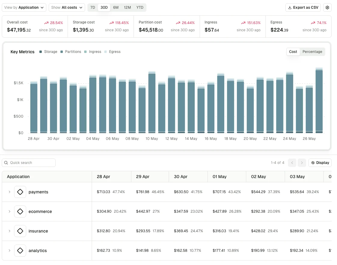Switch chart to Percentage view
The width and height of the screenshot is (337, 265).
click(x=312, y=52)
